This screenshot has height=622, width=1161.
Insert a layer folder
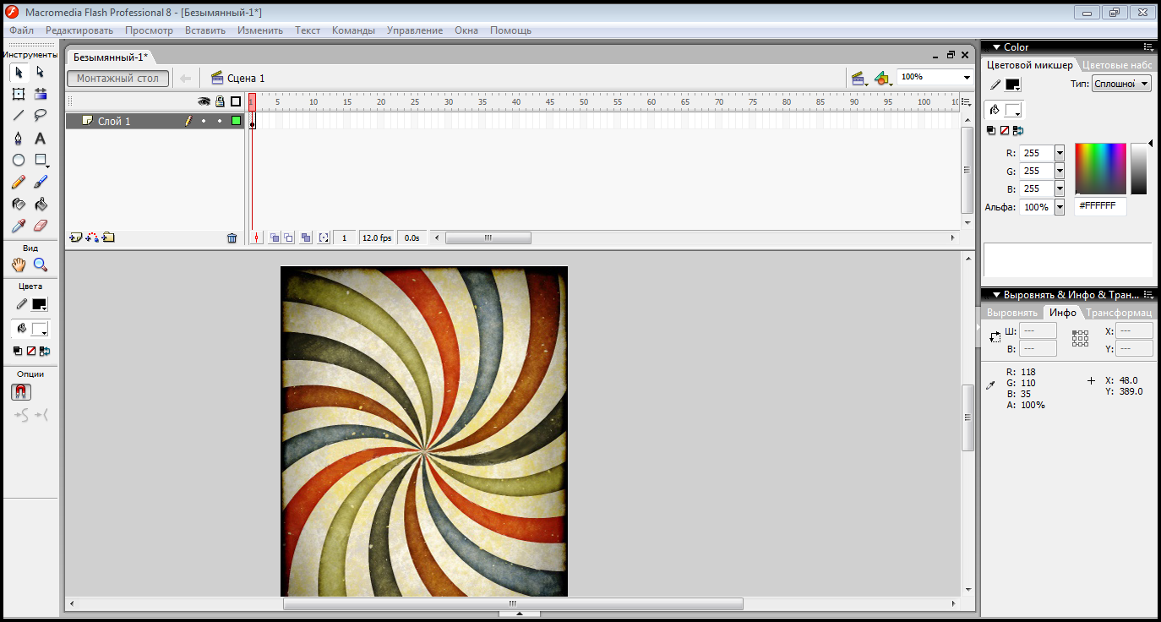coord(108,237)
